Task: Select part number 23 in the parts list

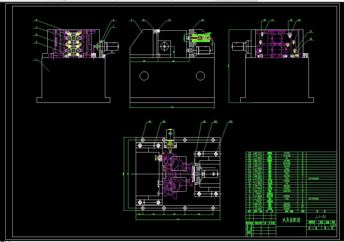Action: [249, 153]
